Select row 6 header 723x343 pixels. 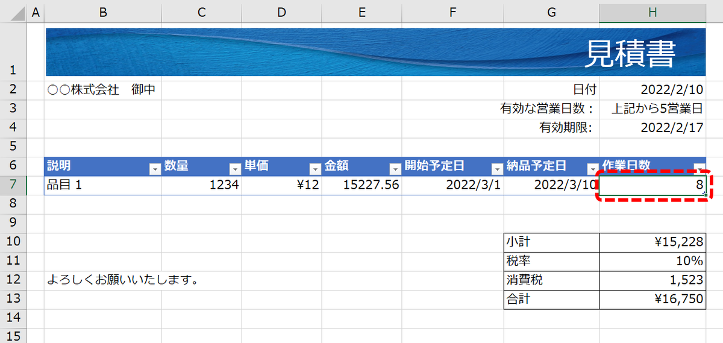[x=13, y=166]
